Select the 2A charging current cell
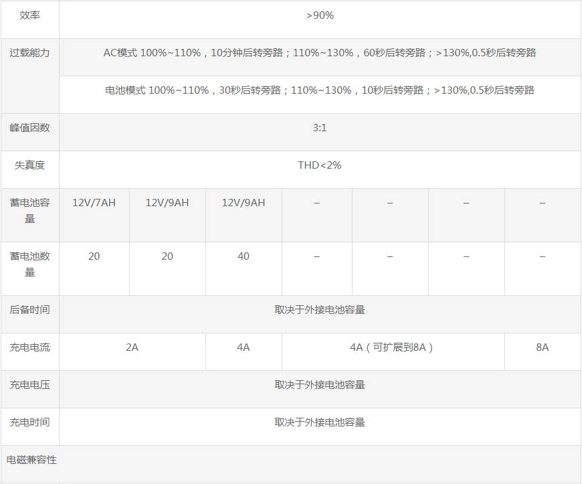Viewport: 582px width, 484px height. tap(132, 347)
